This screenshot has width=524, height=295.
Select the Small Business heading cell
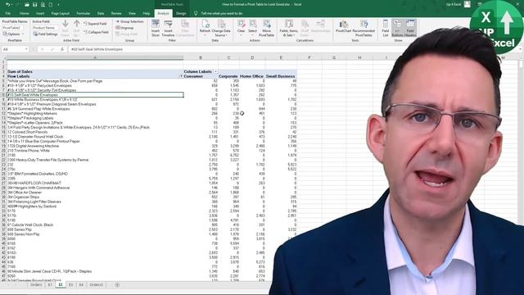click(x=281, y=76)
